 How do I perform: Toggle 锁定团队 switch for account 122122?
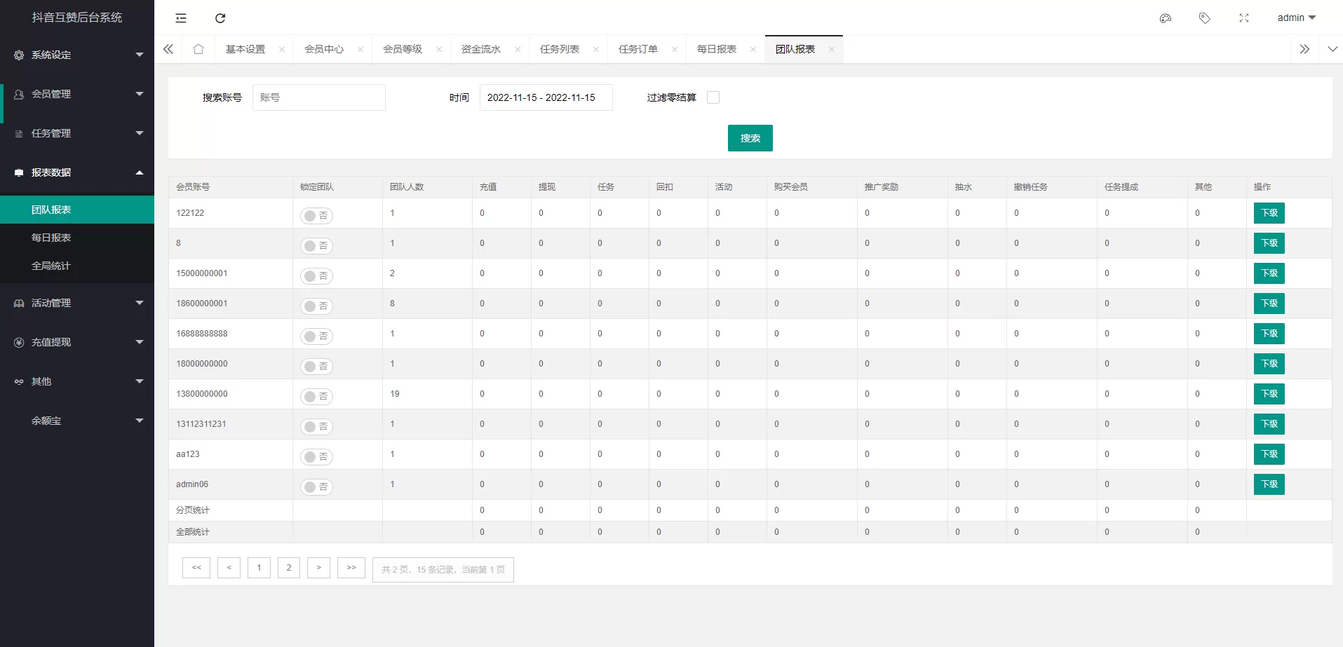click(x=316, y=215)
